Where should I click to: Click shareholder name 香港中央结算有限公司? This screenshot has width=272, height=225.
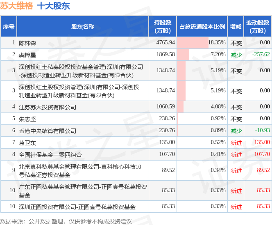(48, 131)
